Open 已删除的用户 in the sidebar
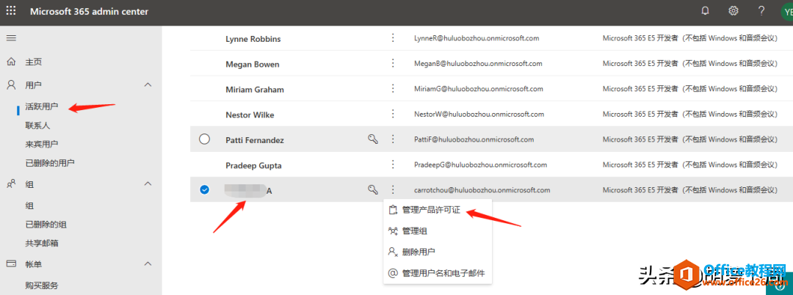The image size is (793, 295). 50,163
